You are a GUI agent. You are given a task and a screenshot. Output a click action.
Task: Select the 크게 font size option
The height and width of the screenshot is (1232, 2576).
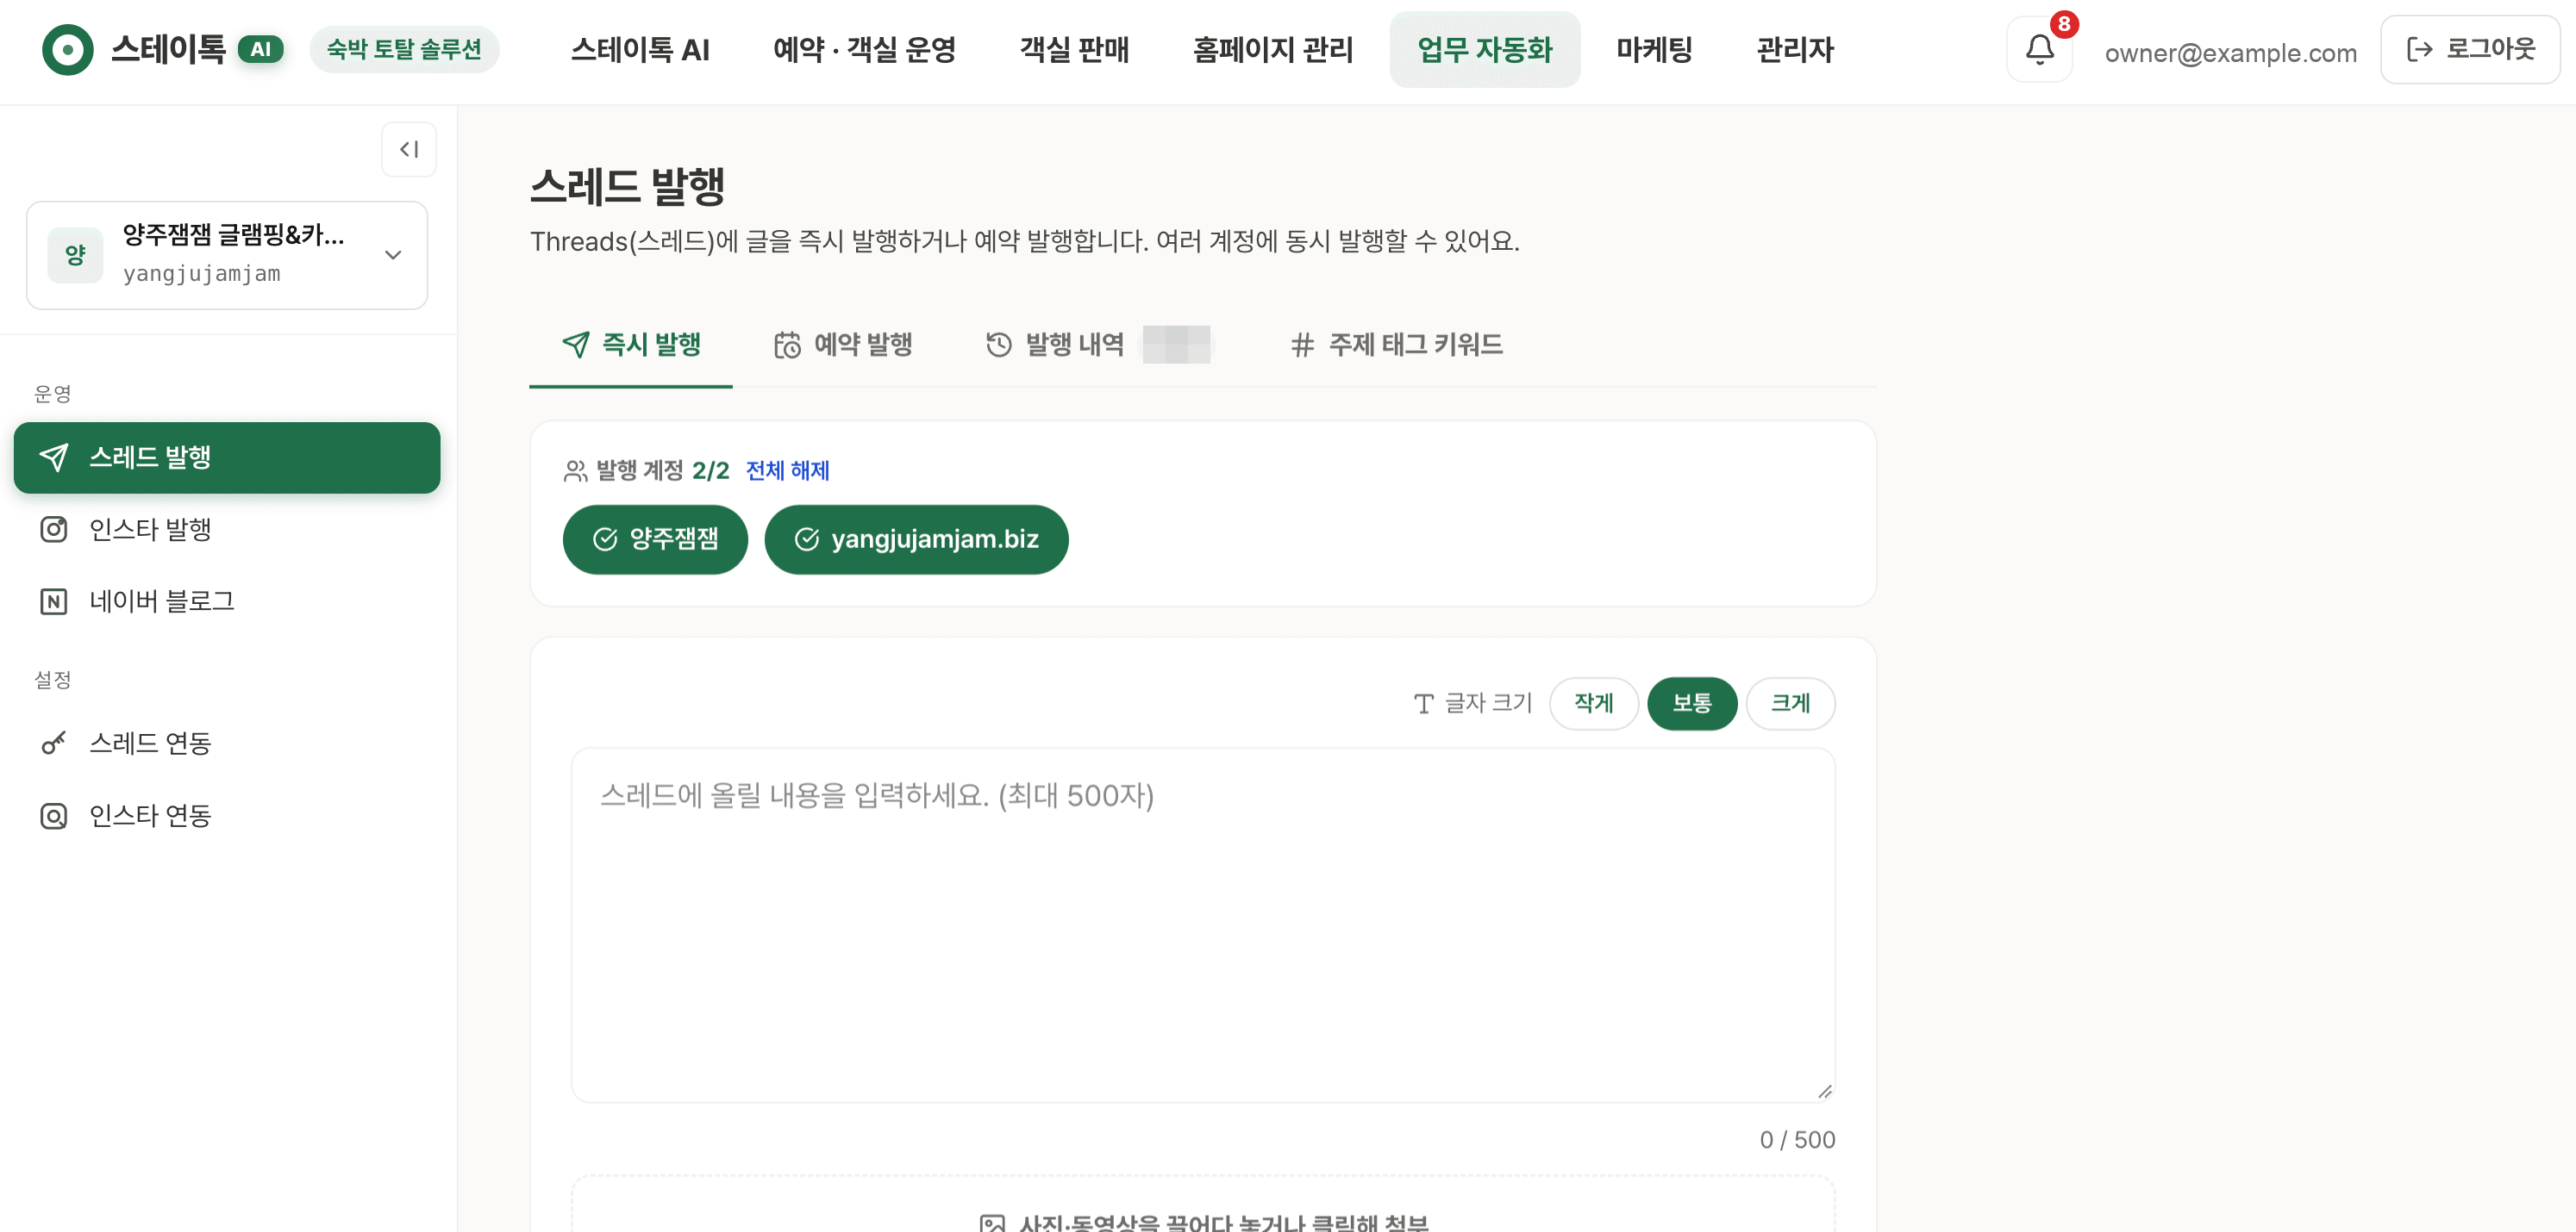tap(1790, 703)
